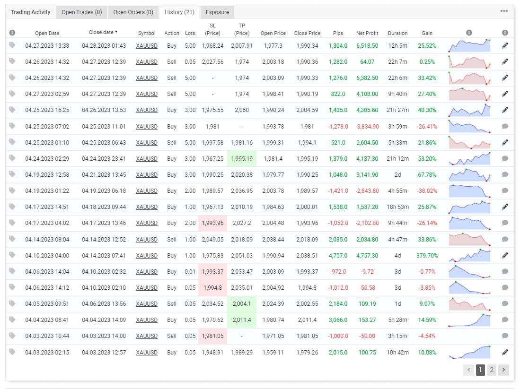The height and width of the screenshot is (389, 520).
Task: Click the comment icon on the 04.03.2023 10:44 Sell trade
Action: (505, 336)
